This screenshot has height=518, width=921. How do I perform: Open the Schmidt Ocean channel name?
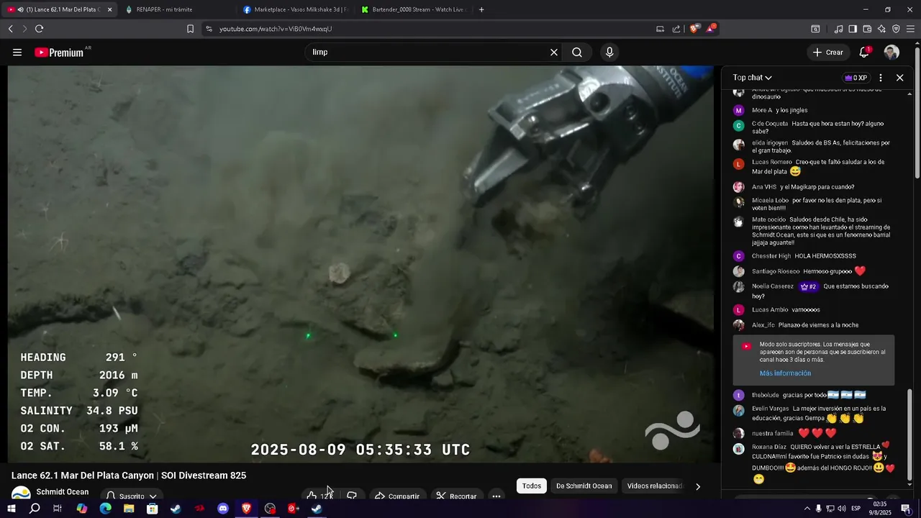coord(63,492)
